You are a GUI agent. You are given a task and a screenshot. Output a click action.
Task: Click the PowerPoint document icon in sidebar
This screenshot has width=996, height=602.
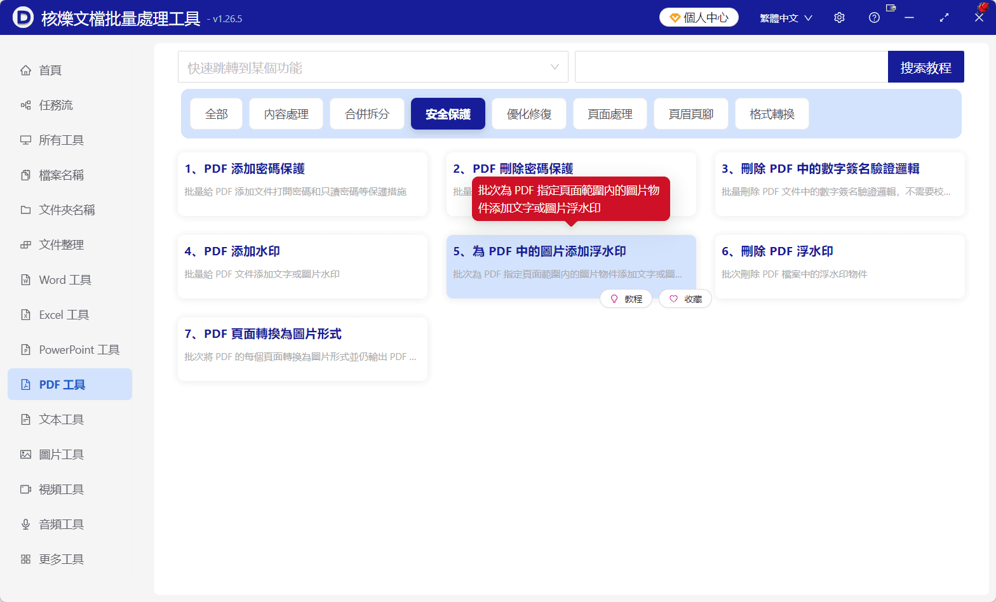point(25,349)
